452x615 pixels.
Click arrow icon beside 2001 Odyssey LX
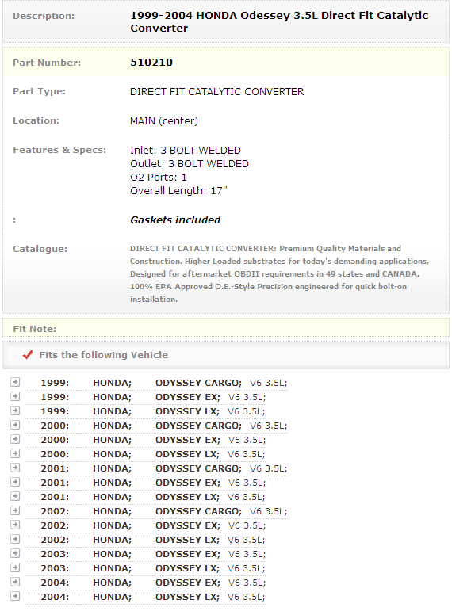click(15, 496)
